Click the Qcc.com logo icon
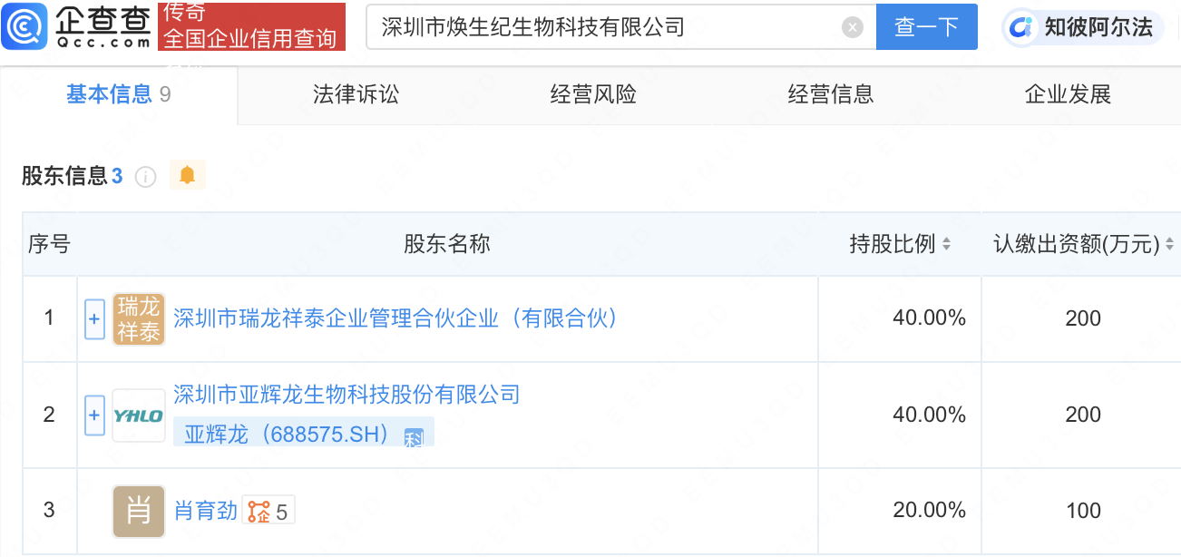1181x557 pixels. coord(24,26)
